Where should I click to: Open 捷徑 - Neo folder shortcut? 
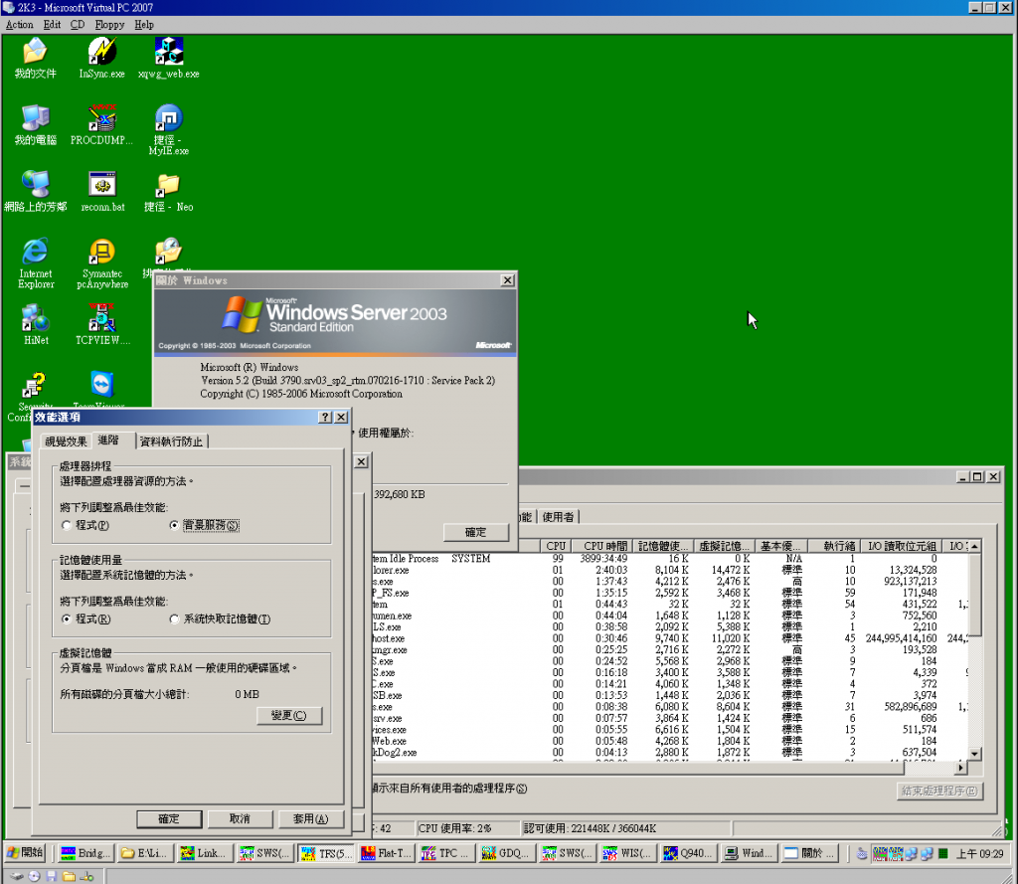(x=169, y=192)
